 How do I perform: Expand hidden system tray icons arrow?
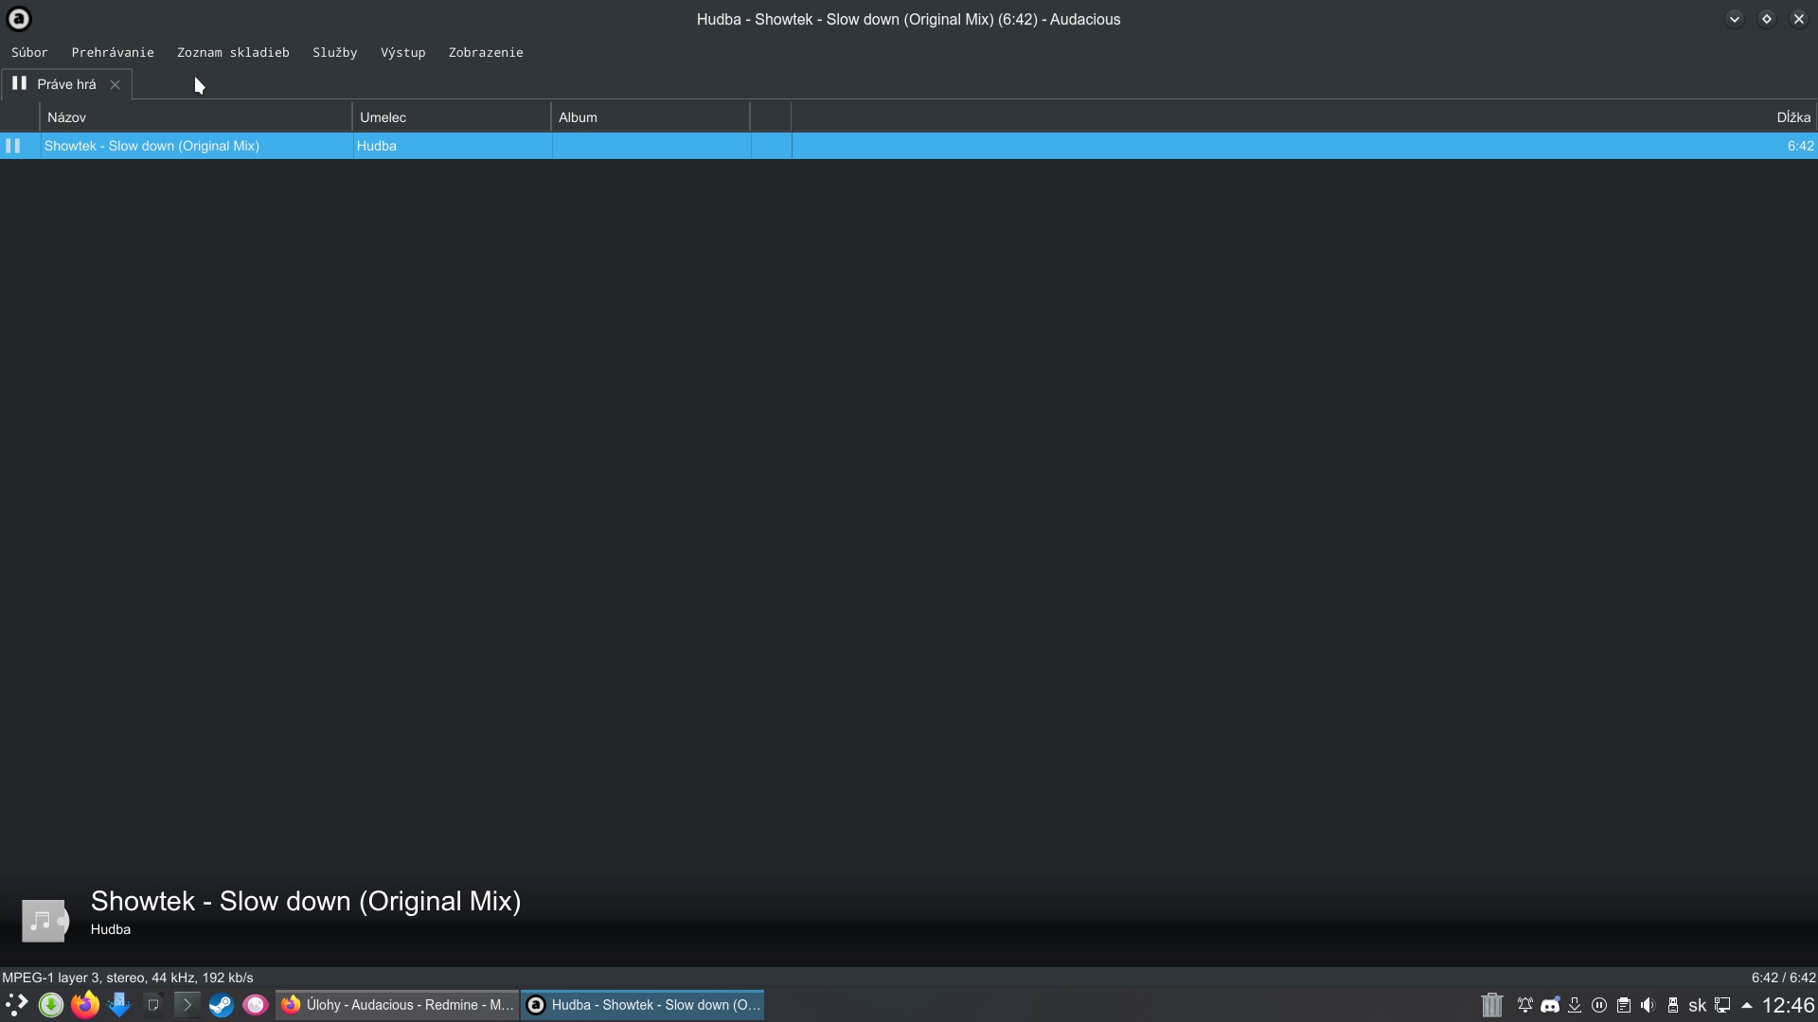(x=1747, y=1005)
